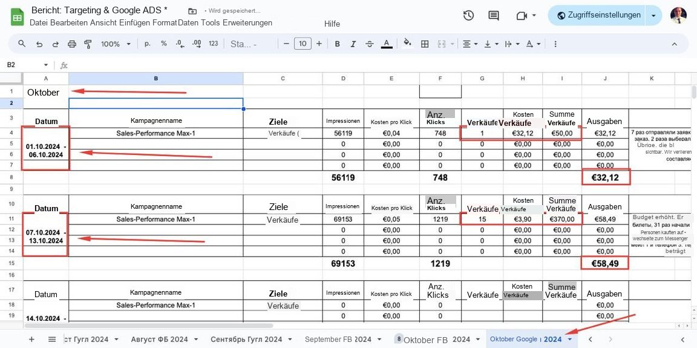
Task: Select the cell containing 'Oktober'
Action: tap(46, 92)
